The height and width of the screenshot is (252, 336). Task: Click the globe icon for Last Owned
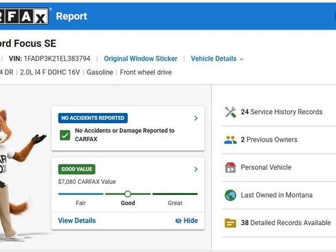pos(230,196)
